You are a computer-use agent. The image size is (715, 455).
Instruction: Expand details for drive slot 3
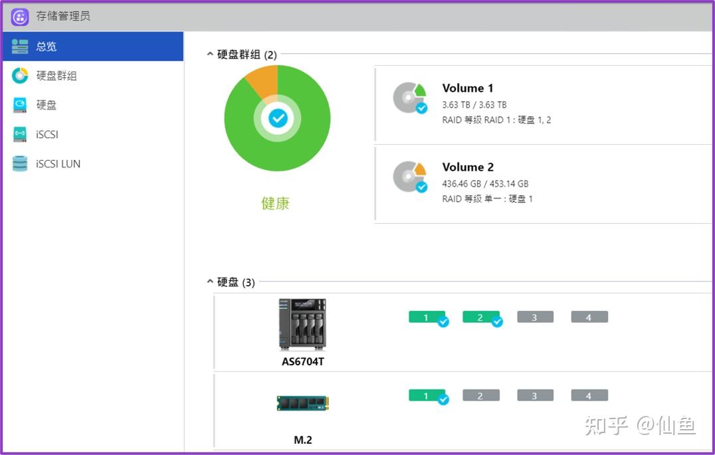point(535,317)
